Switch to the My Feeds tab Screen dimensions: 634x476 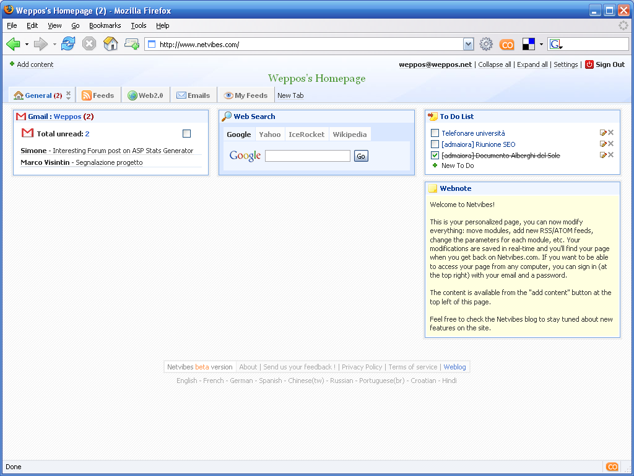pyautogui.click(x=245, y=95)
